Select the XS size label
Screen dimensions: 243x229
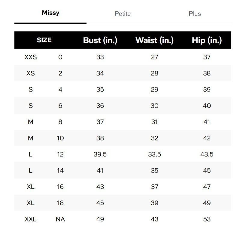31,73
